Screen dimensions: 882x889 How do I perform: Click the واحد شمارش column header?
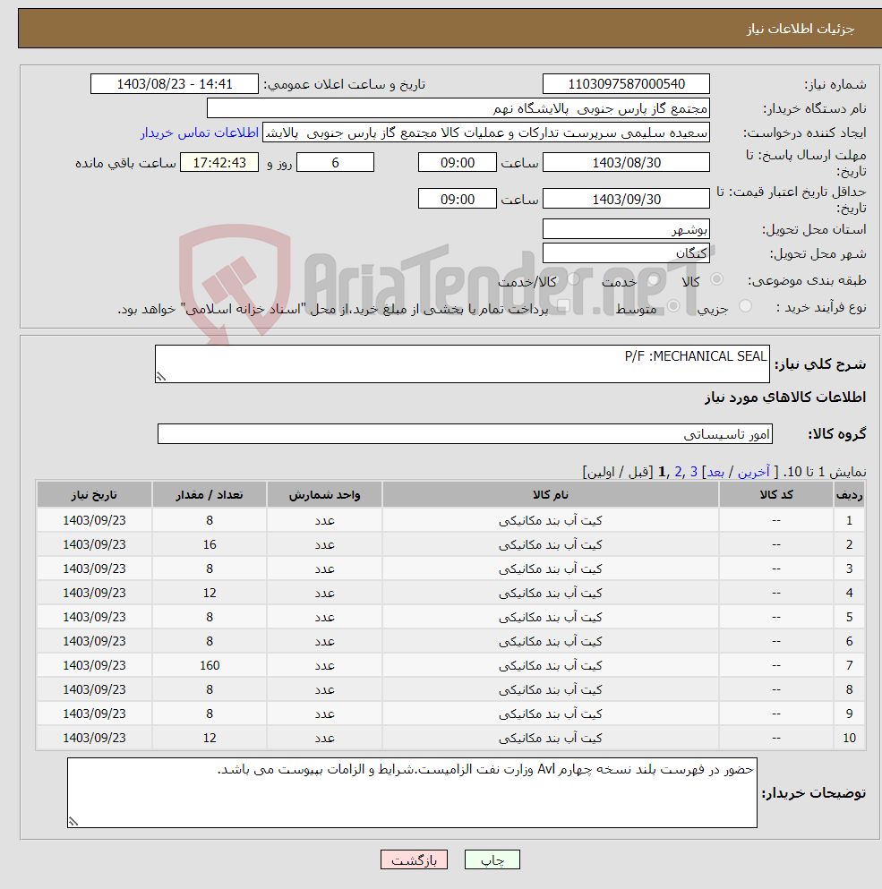[x=324, y=495]
